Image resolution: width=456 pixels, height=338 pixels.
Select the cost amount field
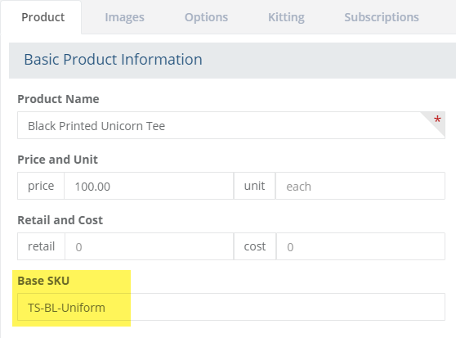tap(360, 246)
